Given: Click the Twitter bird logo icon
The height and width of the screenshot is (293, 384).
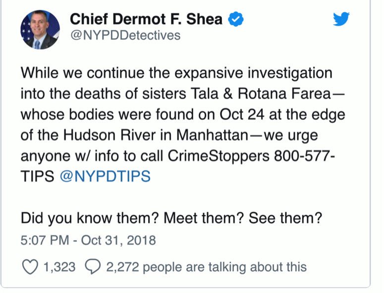Looking at the screenshot, I should click(x=341, y=19).
